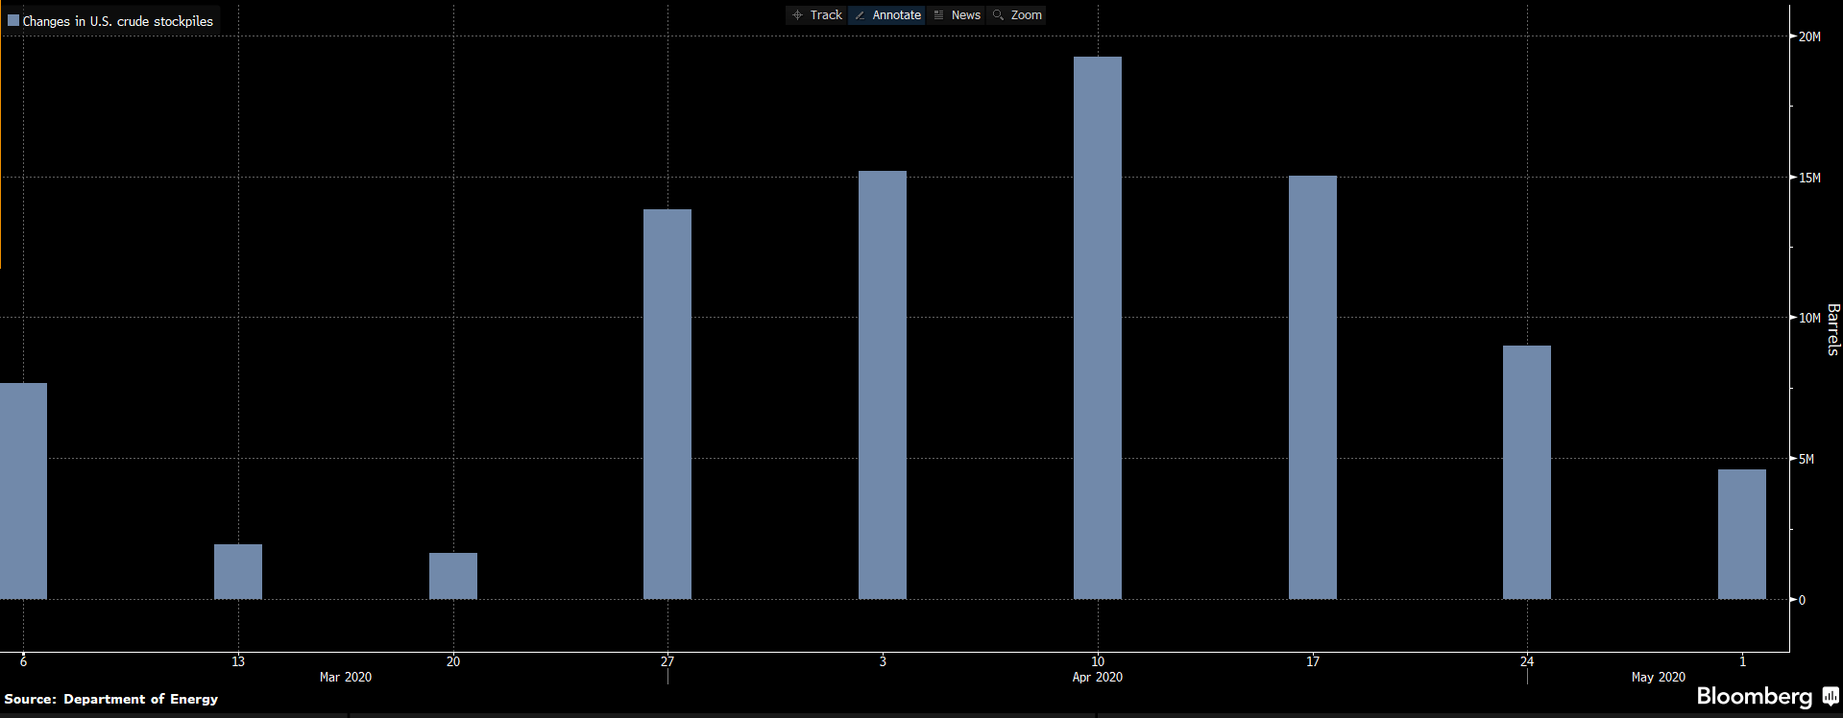Click the bar for April 3
The height and width of the screenshot is (718, 1843).
[x=882, y=385]
